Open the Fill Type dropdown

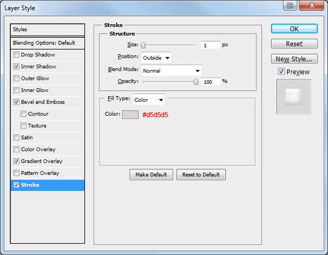tap(149, 100)
